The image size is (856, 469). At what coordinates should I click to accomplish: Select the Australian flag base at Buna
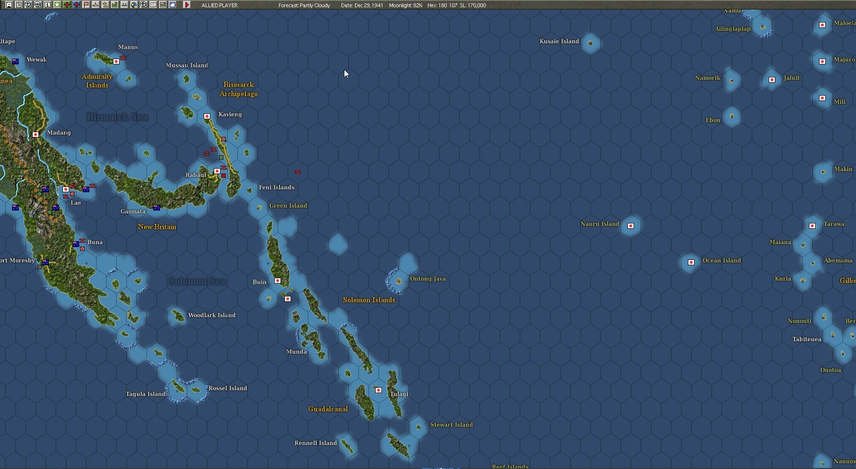(x=76, y=244)
